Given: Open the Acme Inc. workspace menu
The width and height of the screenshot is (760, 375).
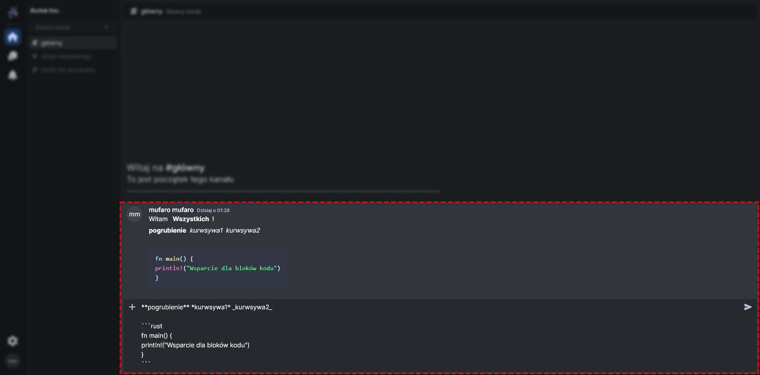Looking at the screenshot, I should click(45, 11).
